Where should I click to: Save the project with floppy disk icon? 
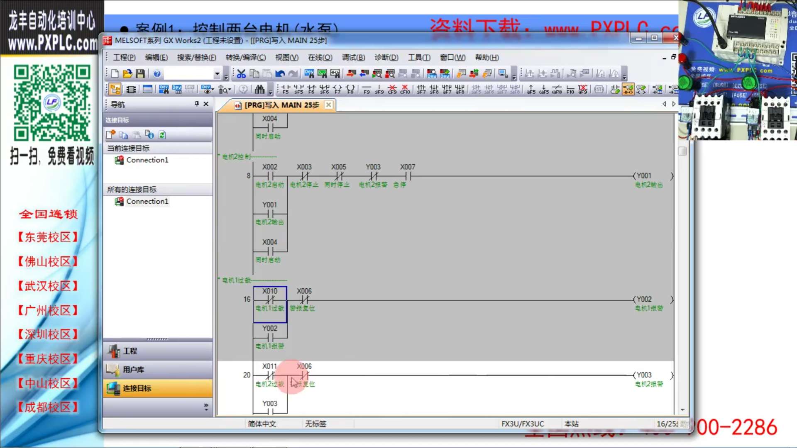140,74
